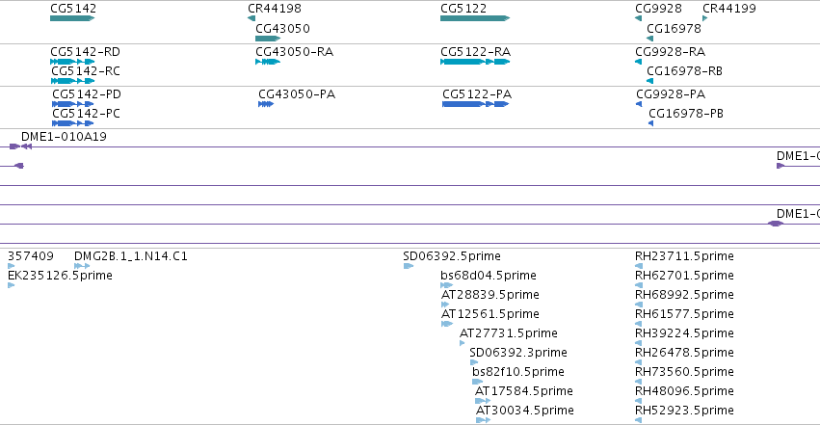This screenshot has width=820, height=425.
Task: Open the CR44198 gene label
Action: click(275, 9)
